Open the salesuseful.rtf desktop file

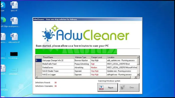click(14, 38)
